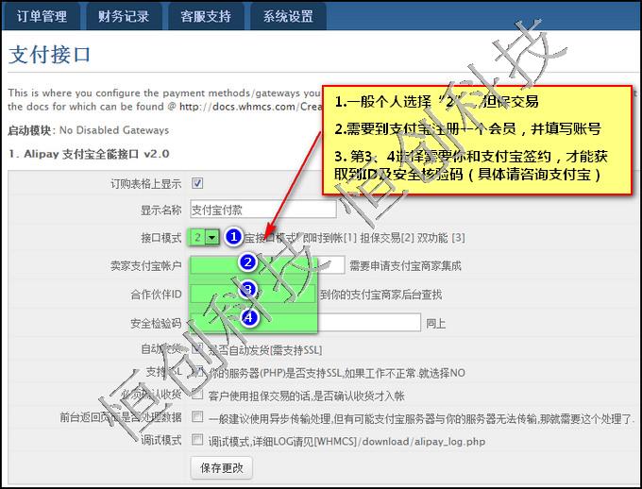The width and height of the screenshot is (642, 489).
Task: Toggle 自动发货 checkbox
Action: [x=197, y=348]
